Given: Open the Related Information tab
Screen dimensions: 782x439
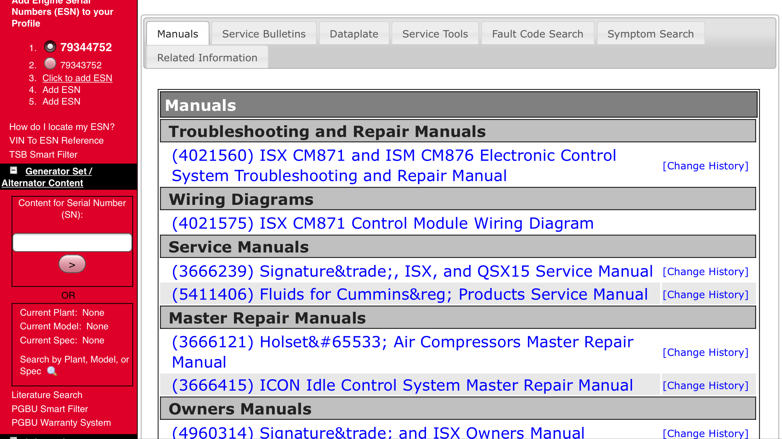Looking at the screenshot, I should (x=207, y=58).
